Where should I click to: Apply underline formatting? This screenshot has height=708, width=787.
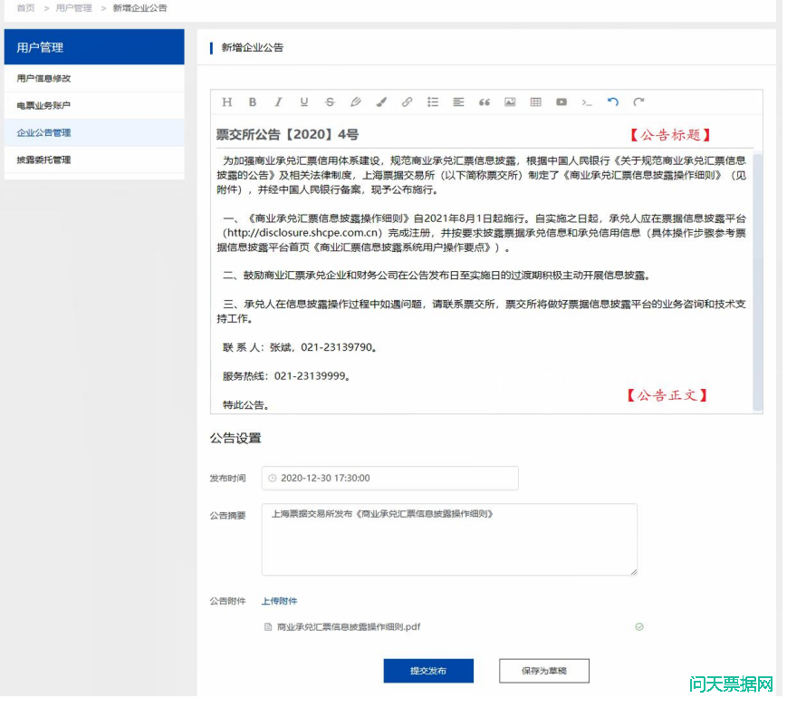point(304,102)
